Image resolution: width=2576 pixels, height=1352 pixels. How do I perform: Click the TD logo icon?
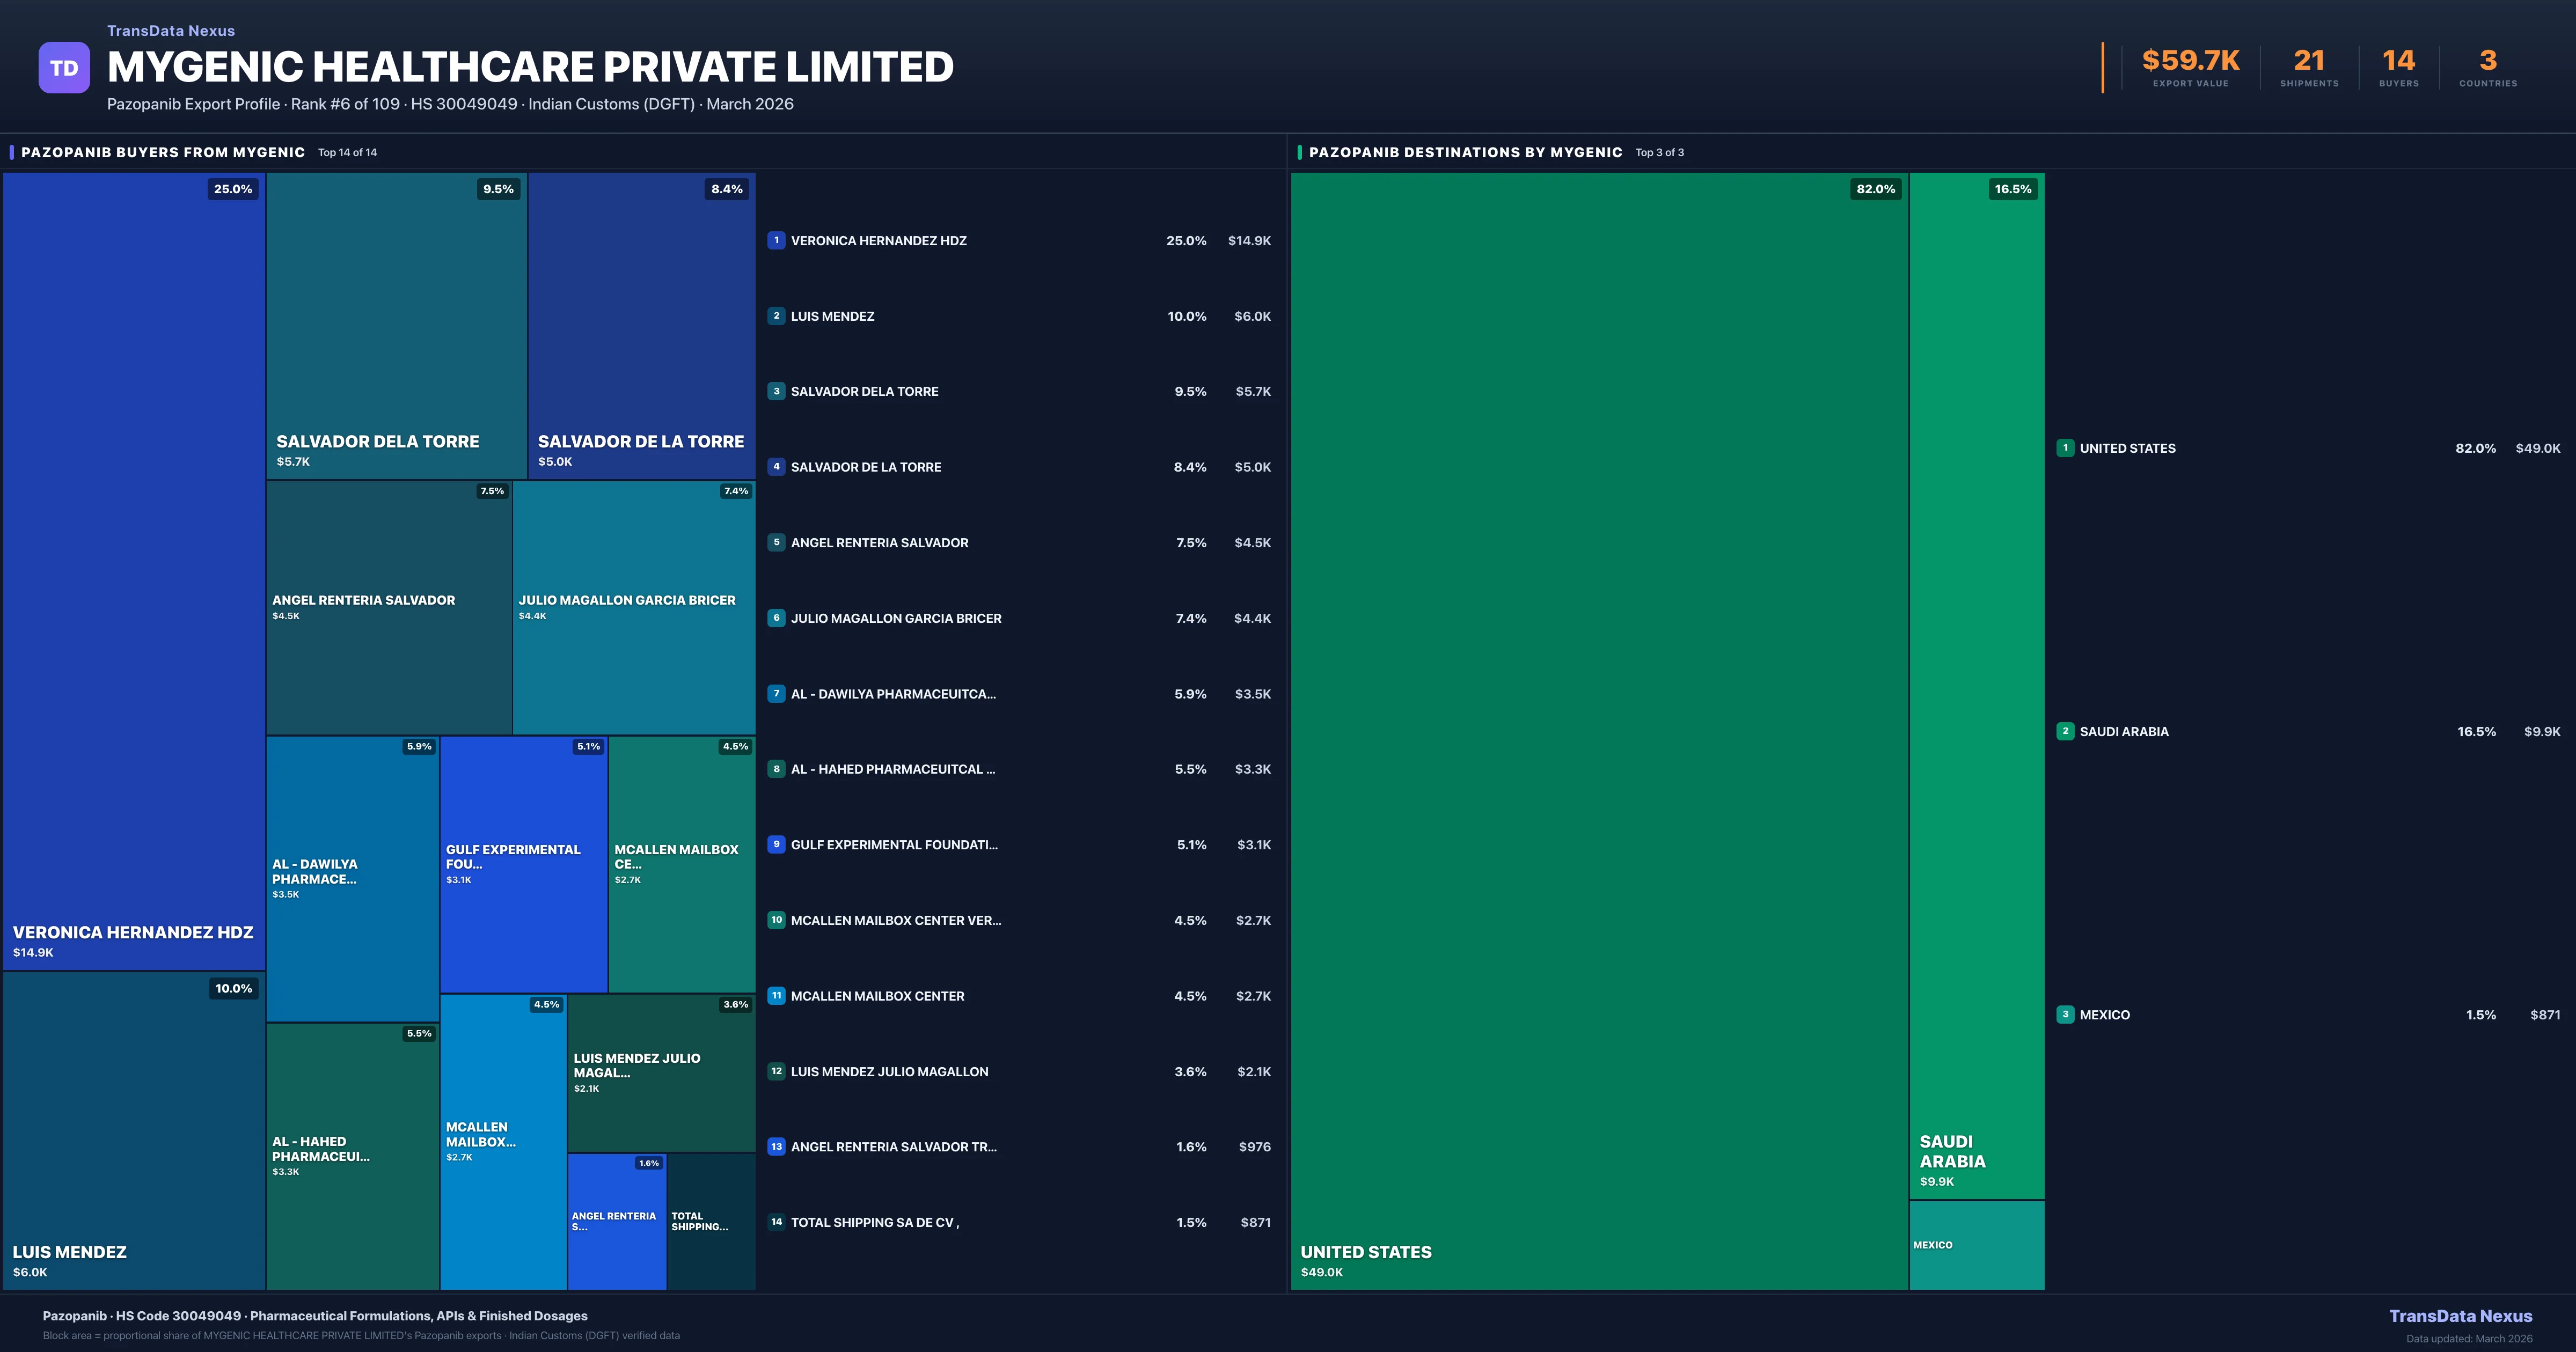64,68
